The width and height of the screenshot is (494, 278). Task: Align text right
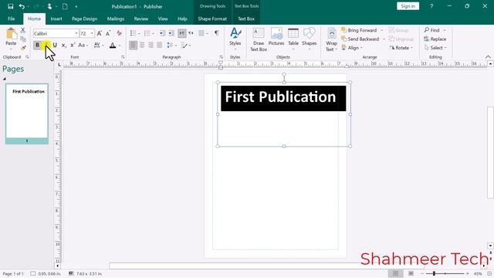coord(151,46)
